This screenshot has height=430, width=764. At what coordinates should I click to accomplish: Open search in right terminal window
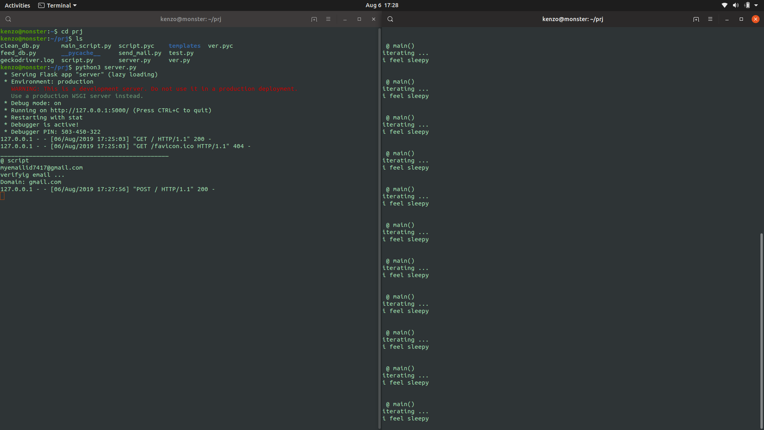(x=390, y=19)
